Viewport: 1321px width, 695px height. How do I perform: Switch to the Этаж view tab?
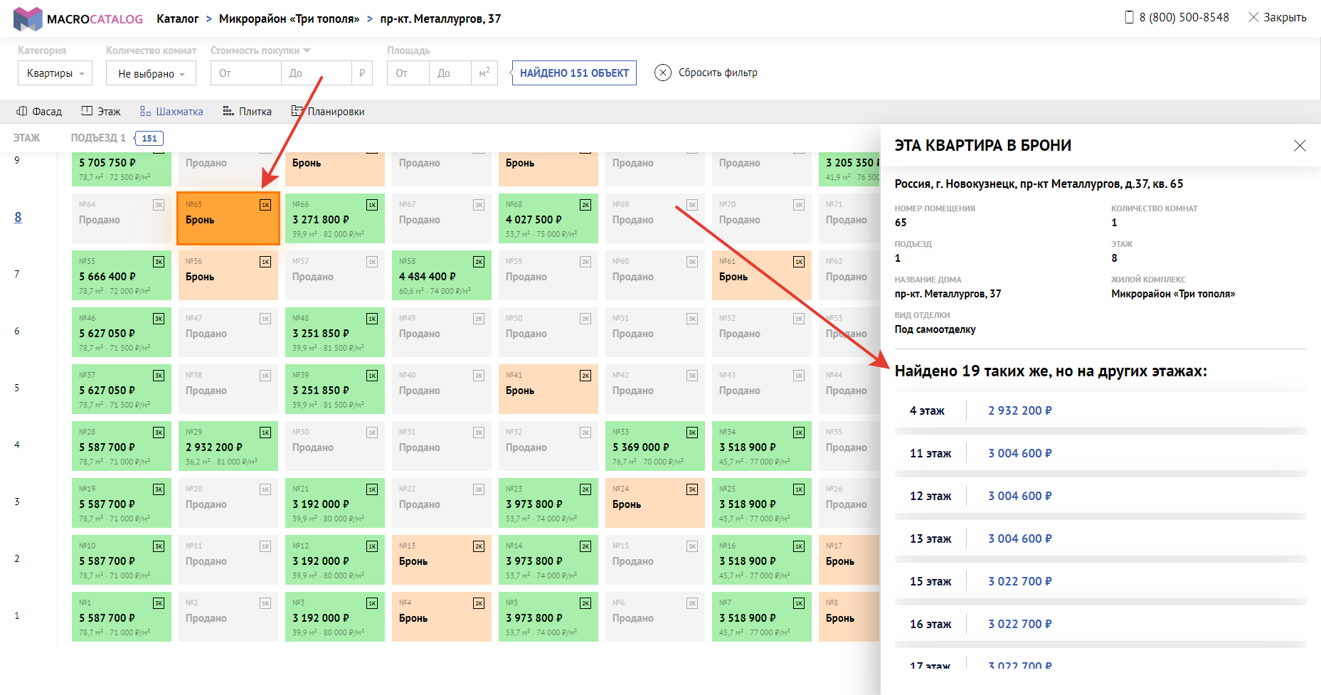101,112
